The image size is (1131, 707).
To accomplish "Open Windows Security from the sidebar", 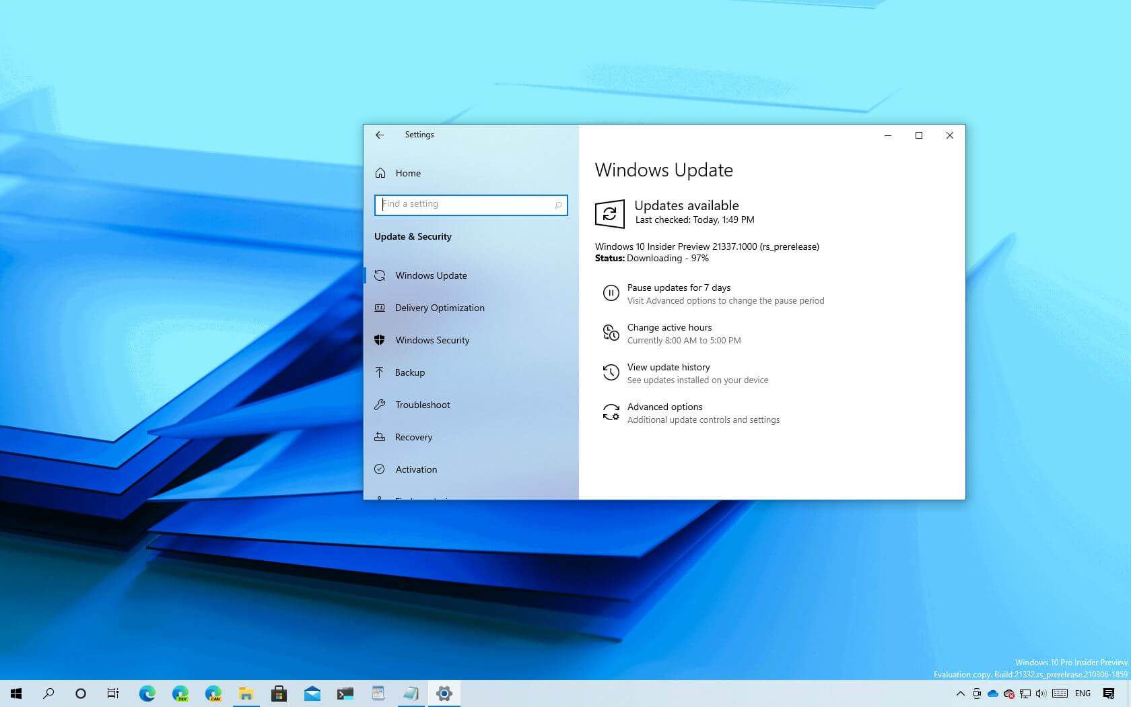I will click(x=432, y=340).
